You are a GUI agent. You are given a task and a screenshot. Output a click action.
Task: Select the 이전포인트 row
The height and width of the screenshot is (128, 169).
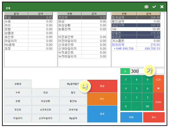point(82,37)
